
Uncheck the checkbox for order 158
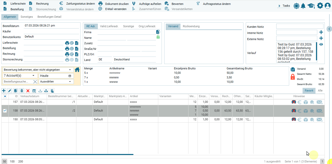[x=5, y=111]
